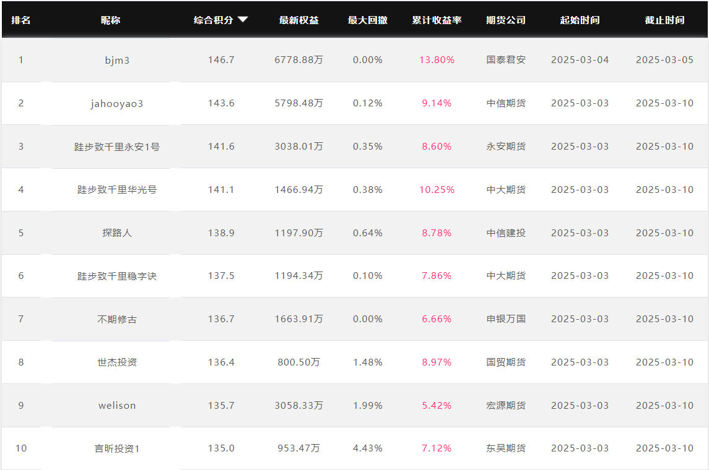
Task: Click score value 143.6
Action: [x=221, y=103]
